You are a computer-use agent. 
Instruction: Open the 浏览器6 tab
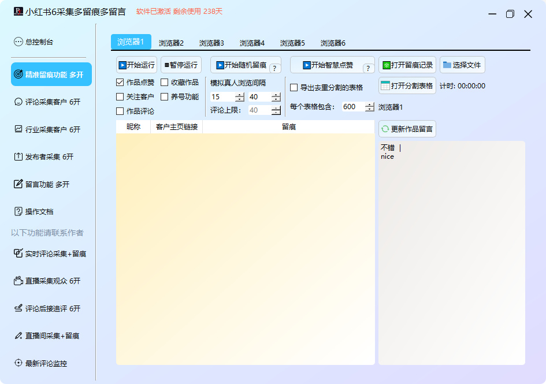333,43
